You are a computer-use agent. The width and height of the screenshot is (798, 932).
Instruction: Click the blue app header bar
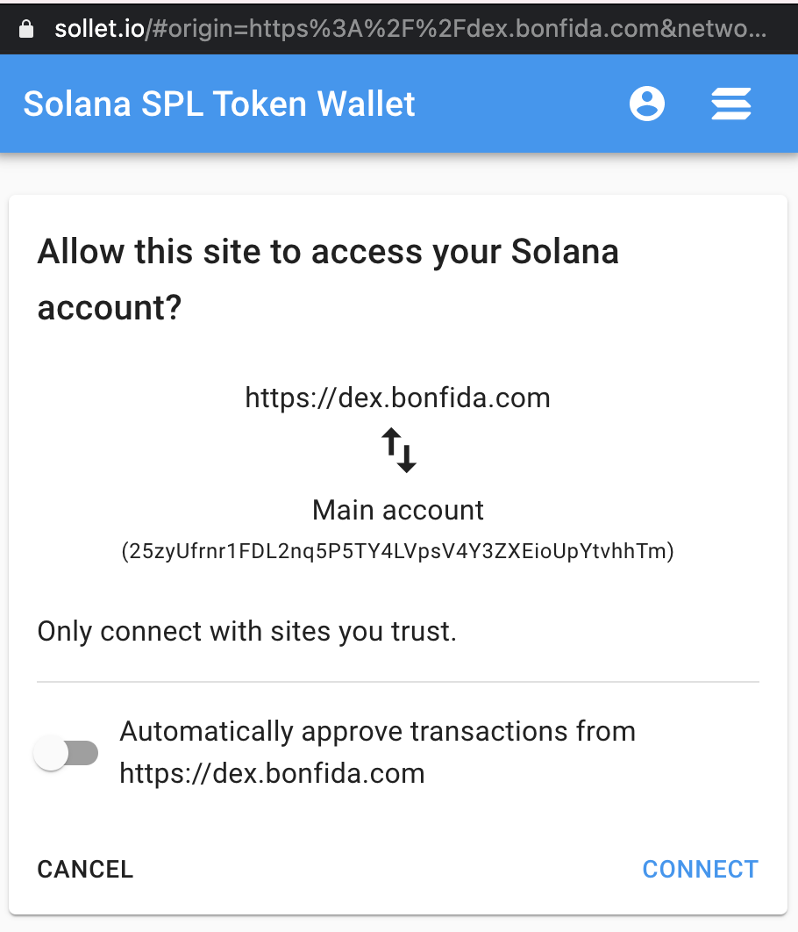(399, 104)
